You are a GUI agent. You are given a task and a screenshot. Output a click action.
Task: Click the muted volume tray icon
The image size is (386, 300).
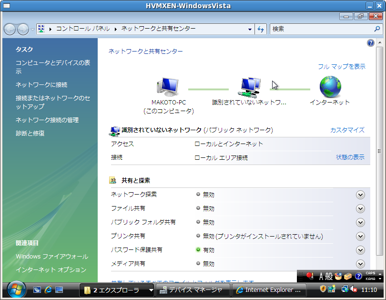[354, 290]
